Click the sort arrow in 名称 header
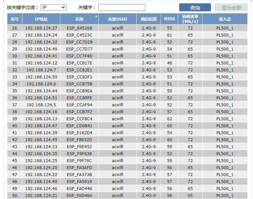This screenshot has width=253, height=199. click(x=96, y=16)
